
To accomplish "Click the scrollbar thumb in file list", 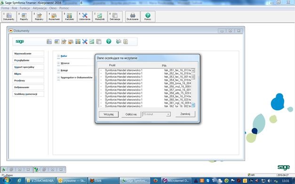I will pos(193,77).
